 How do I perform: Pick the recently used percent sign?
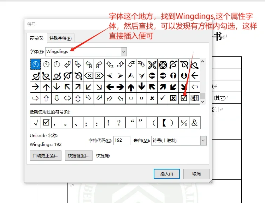(x=184, y=123)
